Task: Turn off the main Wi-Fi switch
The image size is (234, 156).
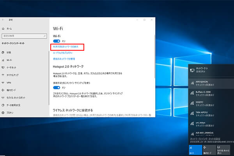Action: (57, 41)
